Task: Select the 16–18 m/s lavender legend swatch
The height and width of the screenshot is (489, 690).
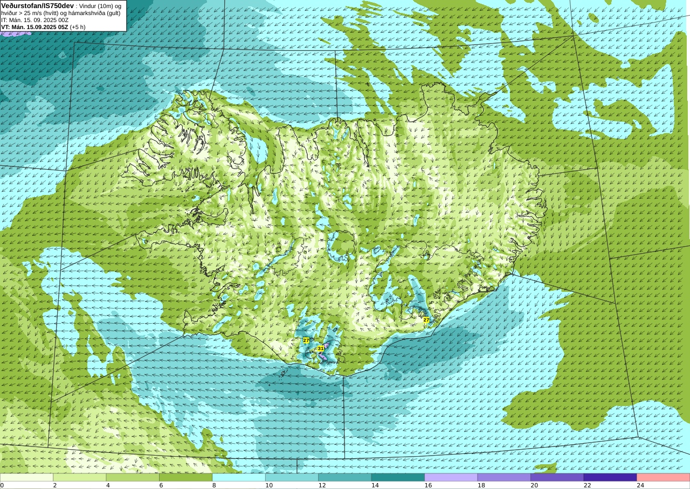Action: tap(451, 477)
